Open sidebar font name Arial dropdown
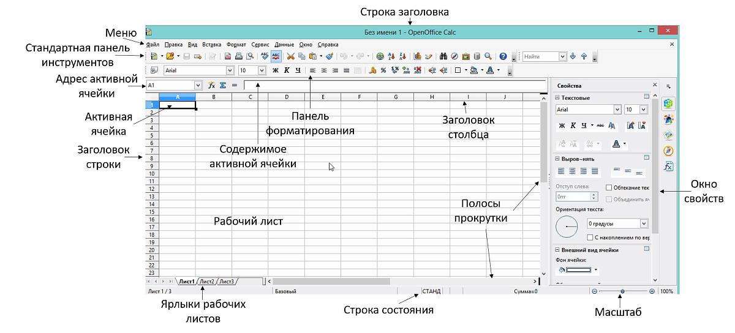This screenshot has width=735, height=333. point(617,110)
